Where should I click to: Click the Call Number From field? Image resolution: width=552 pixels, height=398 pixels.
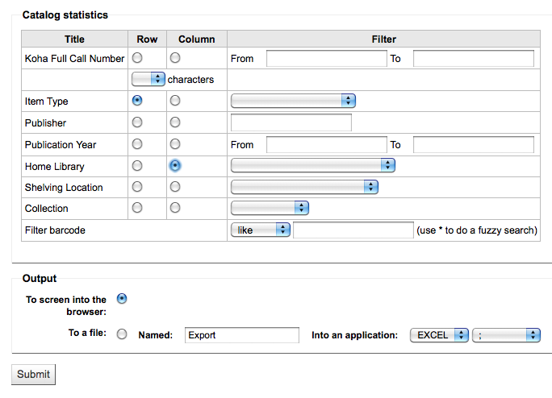click(x=327, y=58)
